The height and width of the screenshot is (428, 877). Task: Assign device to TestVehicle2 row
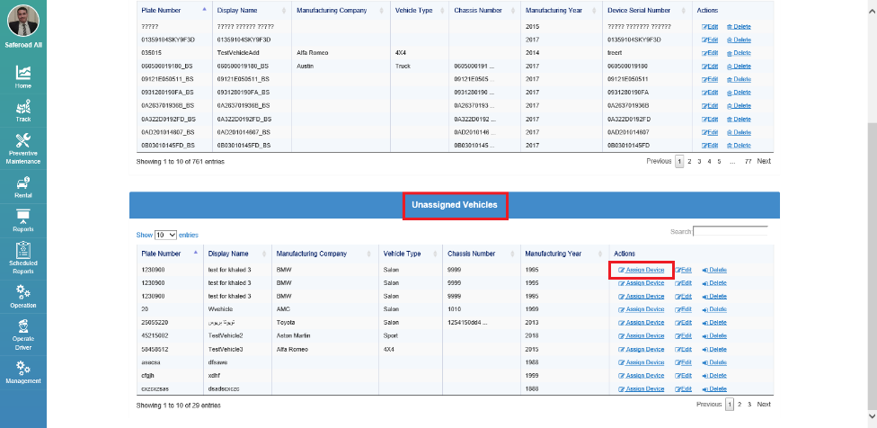coord(642,335)
